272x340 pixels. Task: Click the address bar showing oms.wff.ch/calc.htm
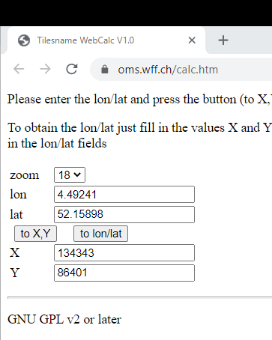pyautogui.click(x=181, y=70)
